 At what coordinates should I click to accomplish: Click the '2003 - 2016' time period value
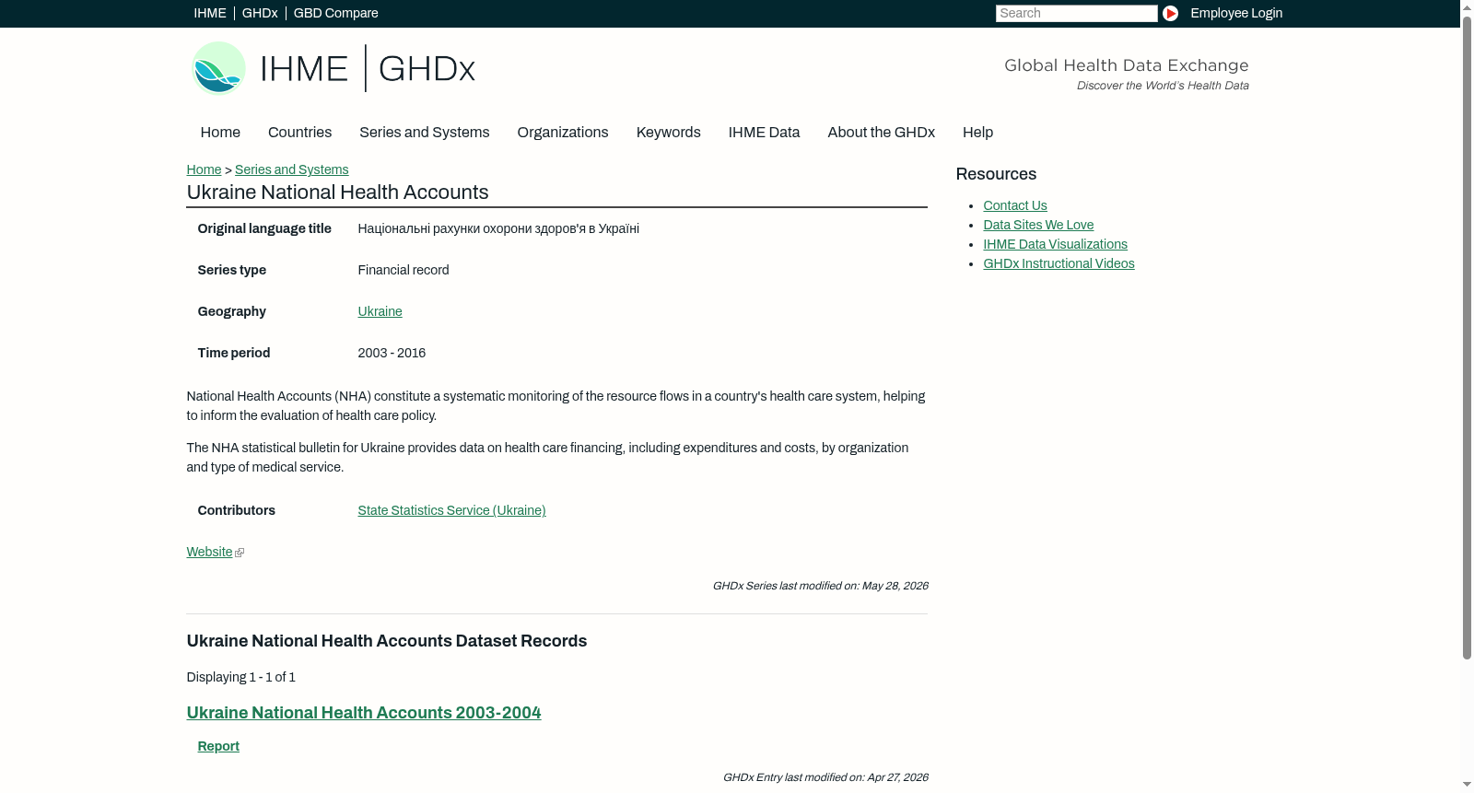click(392, 353)
